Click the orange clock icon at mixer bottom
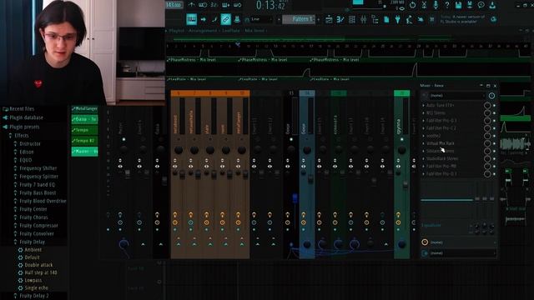The width and height of the screenshot is (534, 300). tap(425, 242)
